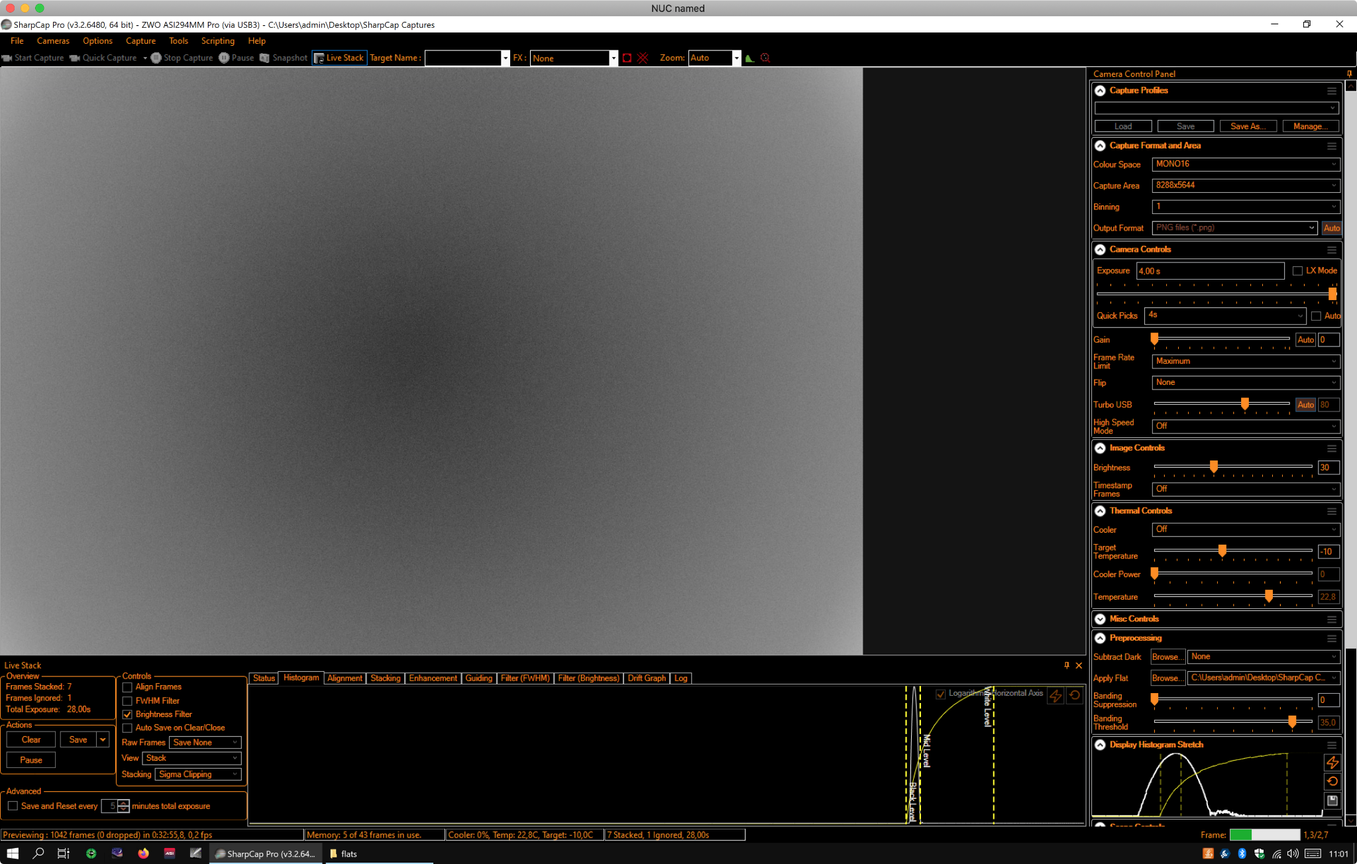
Task: Open Binning dropdown
Action: coord(1246,207)
